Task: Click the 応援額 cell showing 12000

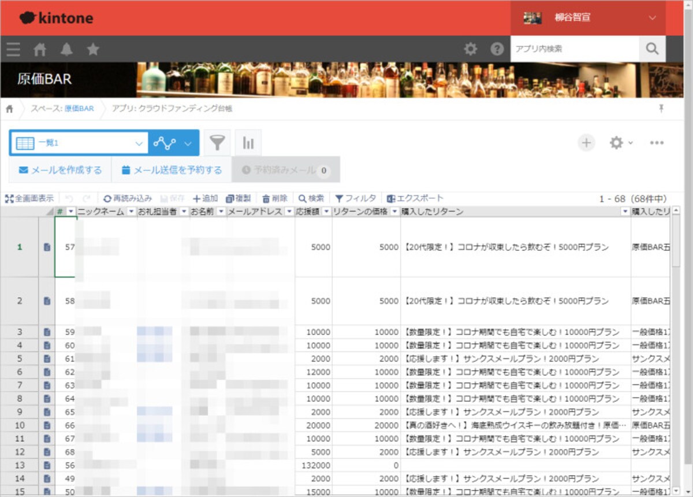Action: (x=314, y=372)
